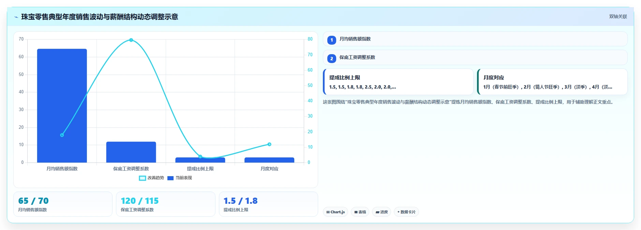Toggle the 改善趋势 legend item

151,178
